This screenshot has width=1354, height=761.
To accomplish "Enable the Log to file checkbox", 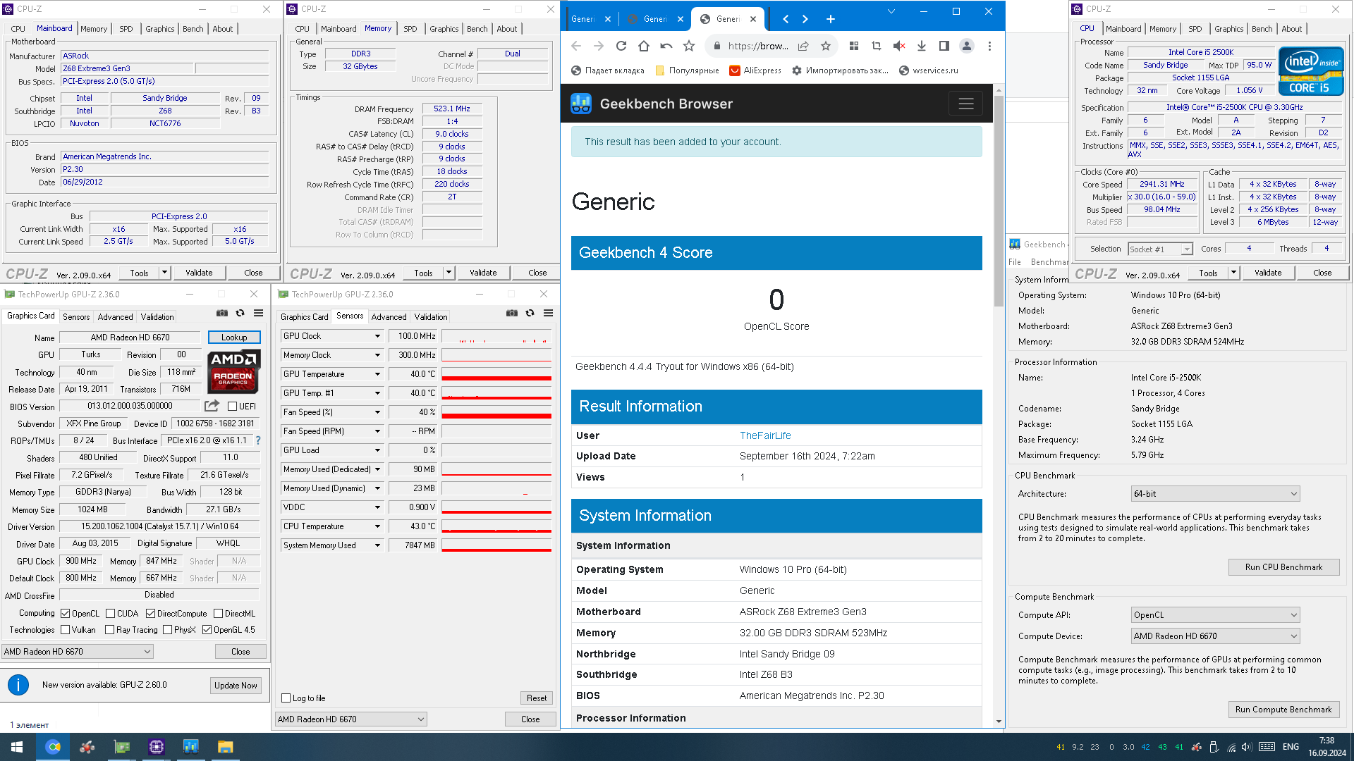I will tap(286, 698).
